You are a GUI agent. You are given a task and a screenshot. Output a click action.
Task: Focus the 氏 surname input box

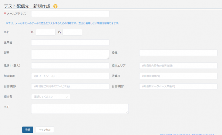tap(46, 32)
